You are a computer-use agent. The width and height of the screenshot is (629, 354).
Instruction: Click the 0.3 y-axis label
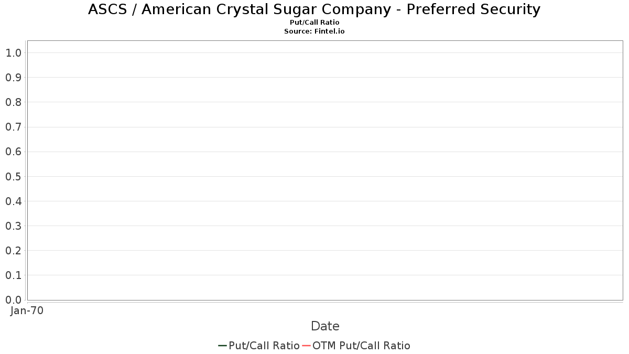point(13,226)
